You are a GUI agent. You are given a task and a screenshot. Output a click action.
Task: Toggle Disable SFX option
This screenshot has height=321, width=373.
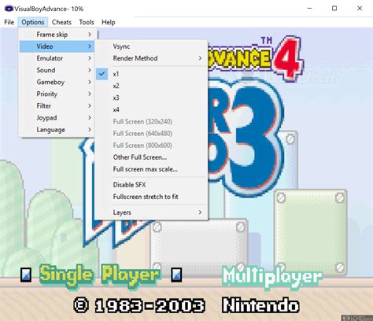coord(151,185)
